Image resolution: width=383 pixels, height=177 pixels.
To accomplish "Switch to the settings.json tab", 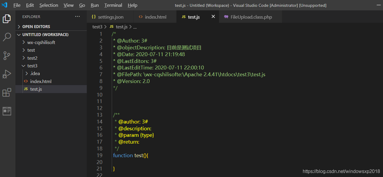I will coord(110,17).
